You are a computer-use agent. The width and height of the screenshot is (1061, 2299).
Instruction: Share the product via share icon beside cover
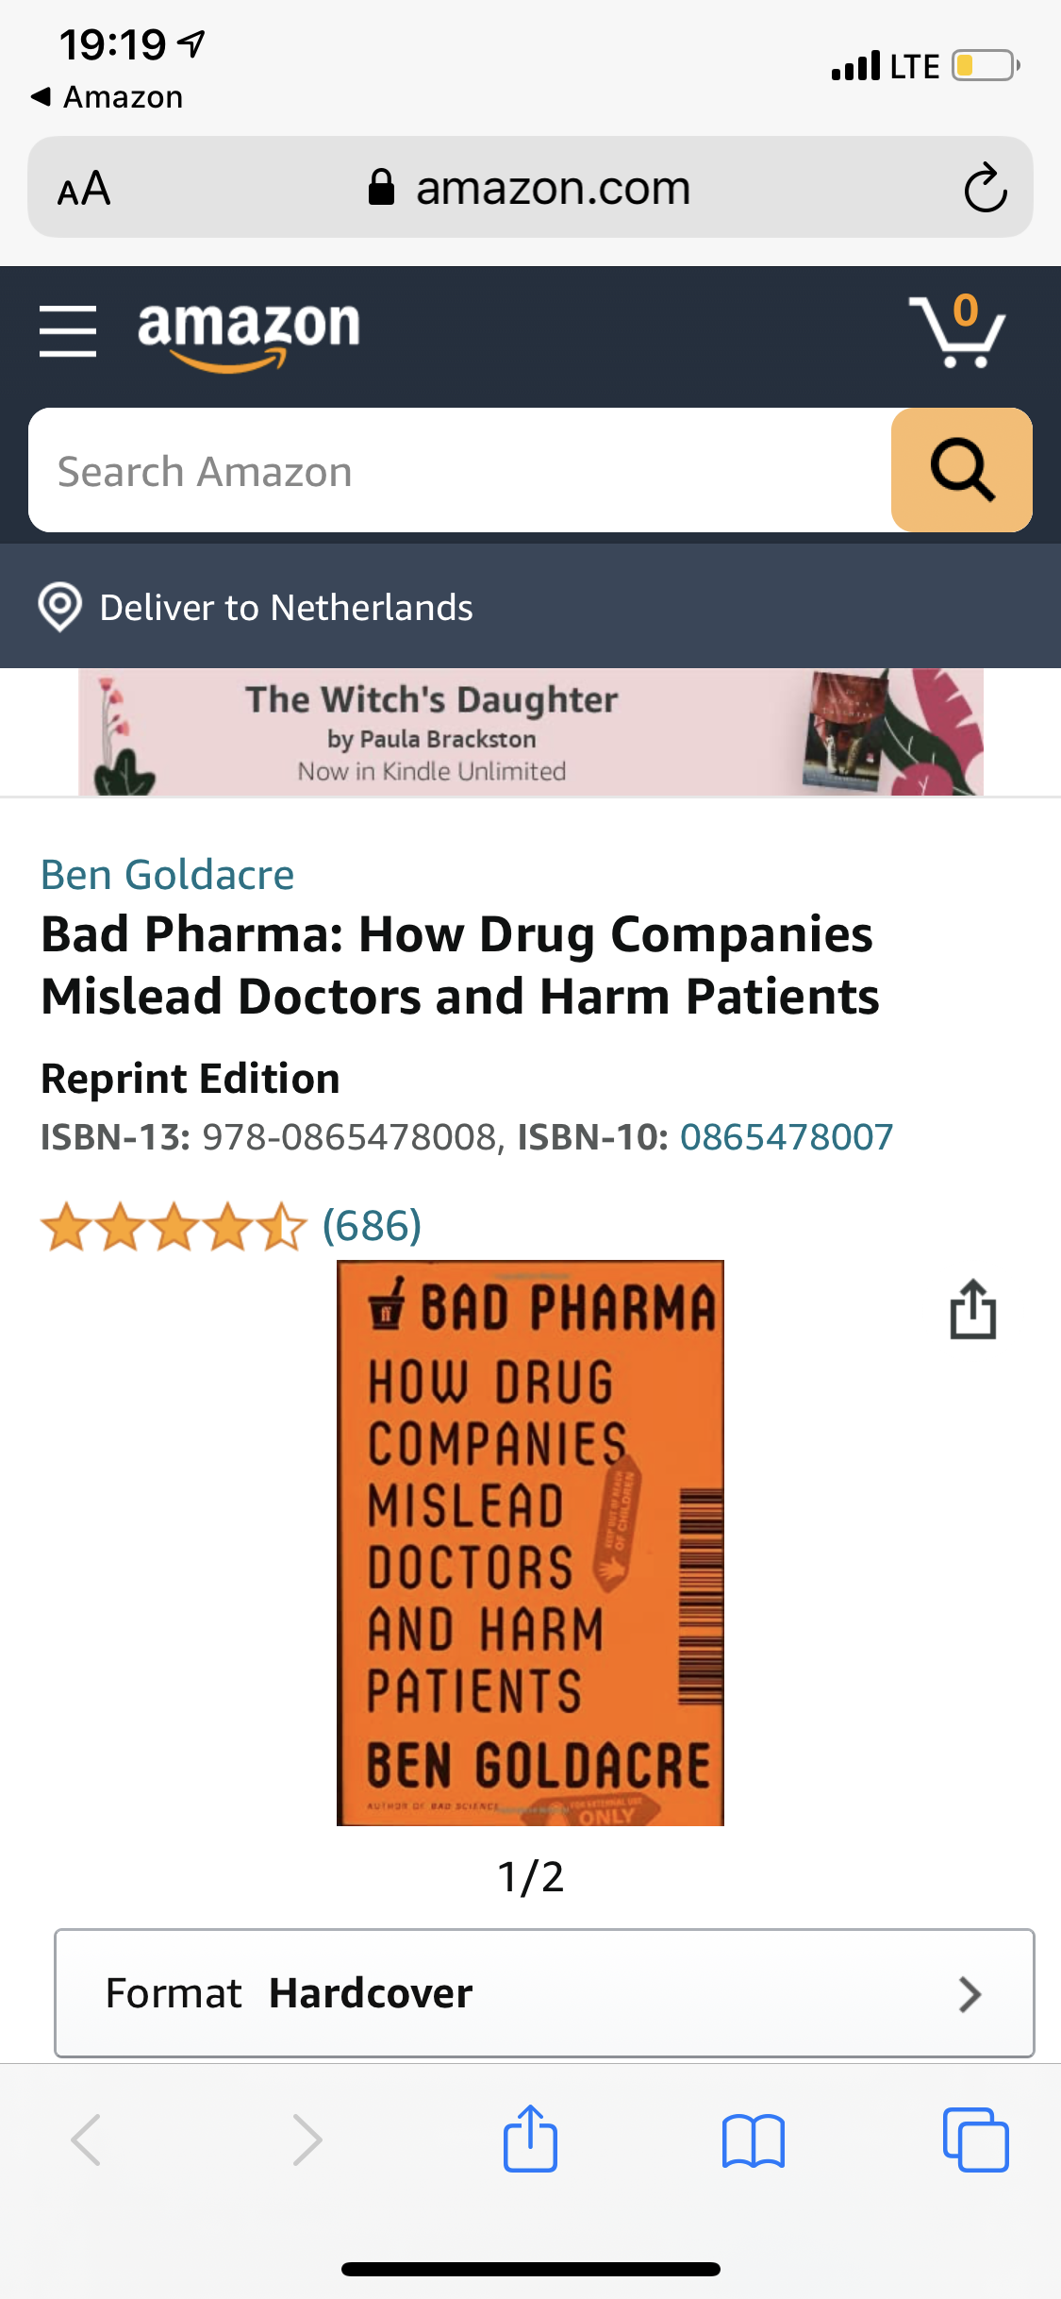(x=972, y=1309)
